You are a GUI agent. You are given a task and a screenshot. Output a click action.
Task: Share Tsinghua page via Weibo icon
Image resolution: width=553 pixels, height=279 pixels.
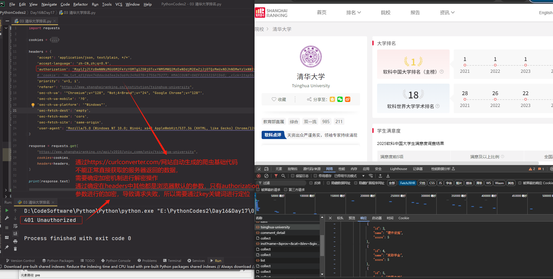pos(348,99)
